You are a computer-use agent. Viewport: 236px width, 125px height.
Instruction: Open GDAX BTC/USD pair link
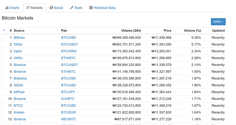click(x=68, y=85)
